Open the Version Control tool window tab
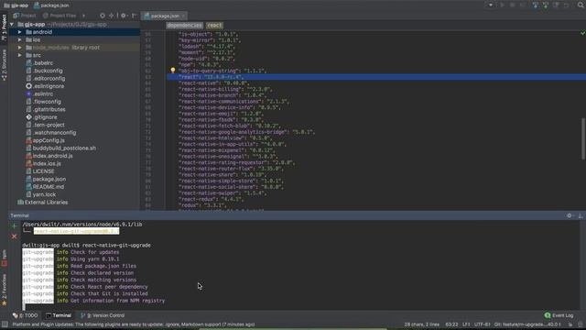The width and height of the screenshot is (586, 330). [x=103, y=315]
